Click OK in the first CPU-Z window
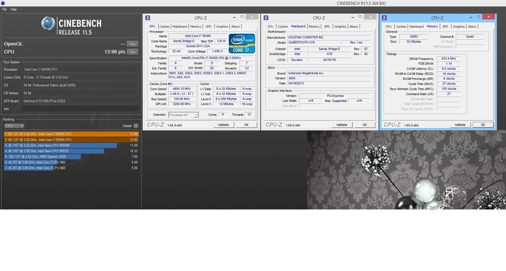 click(247, 125)
